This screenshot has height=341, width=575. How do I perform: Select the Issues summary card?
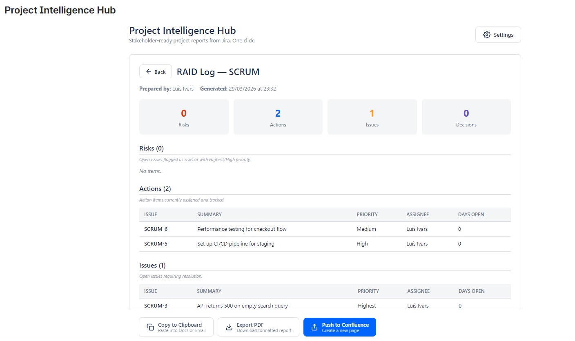pos(372,117)
